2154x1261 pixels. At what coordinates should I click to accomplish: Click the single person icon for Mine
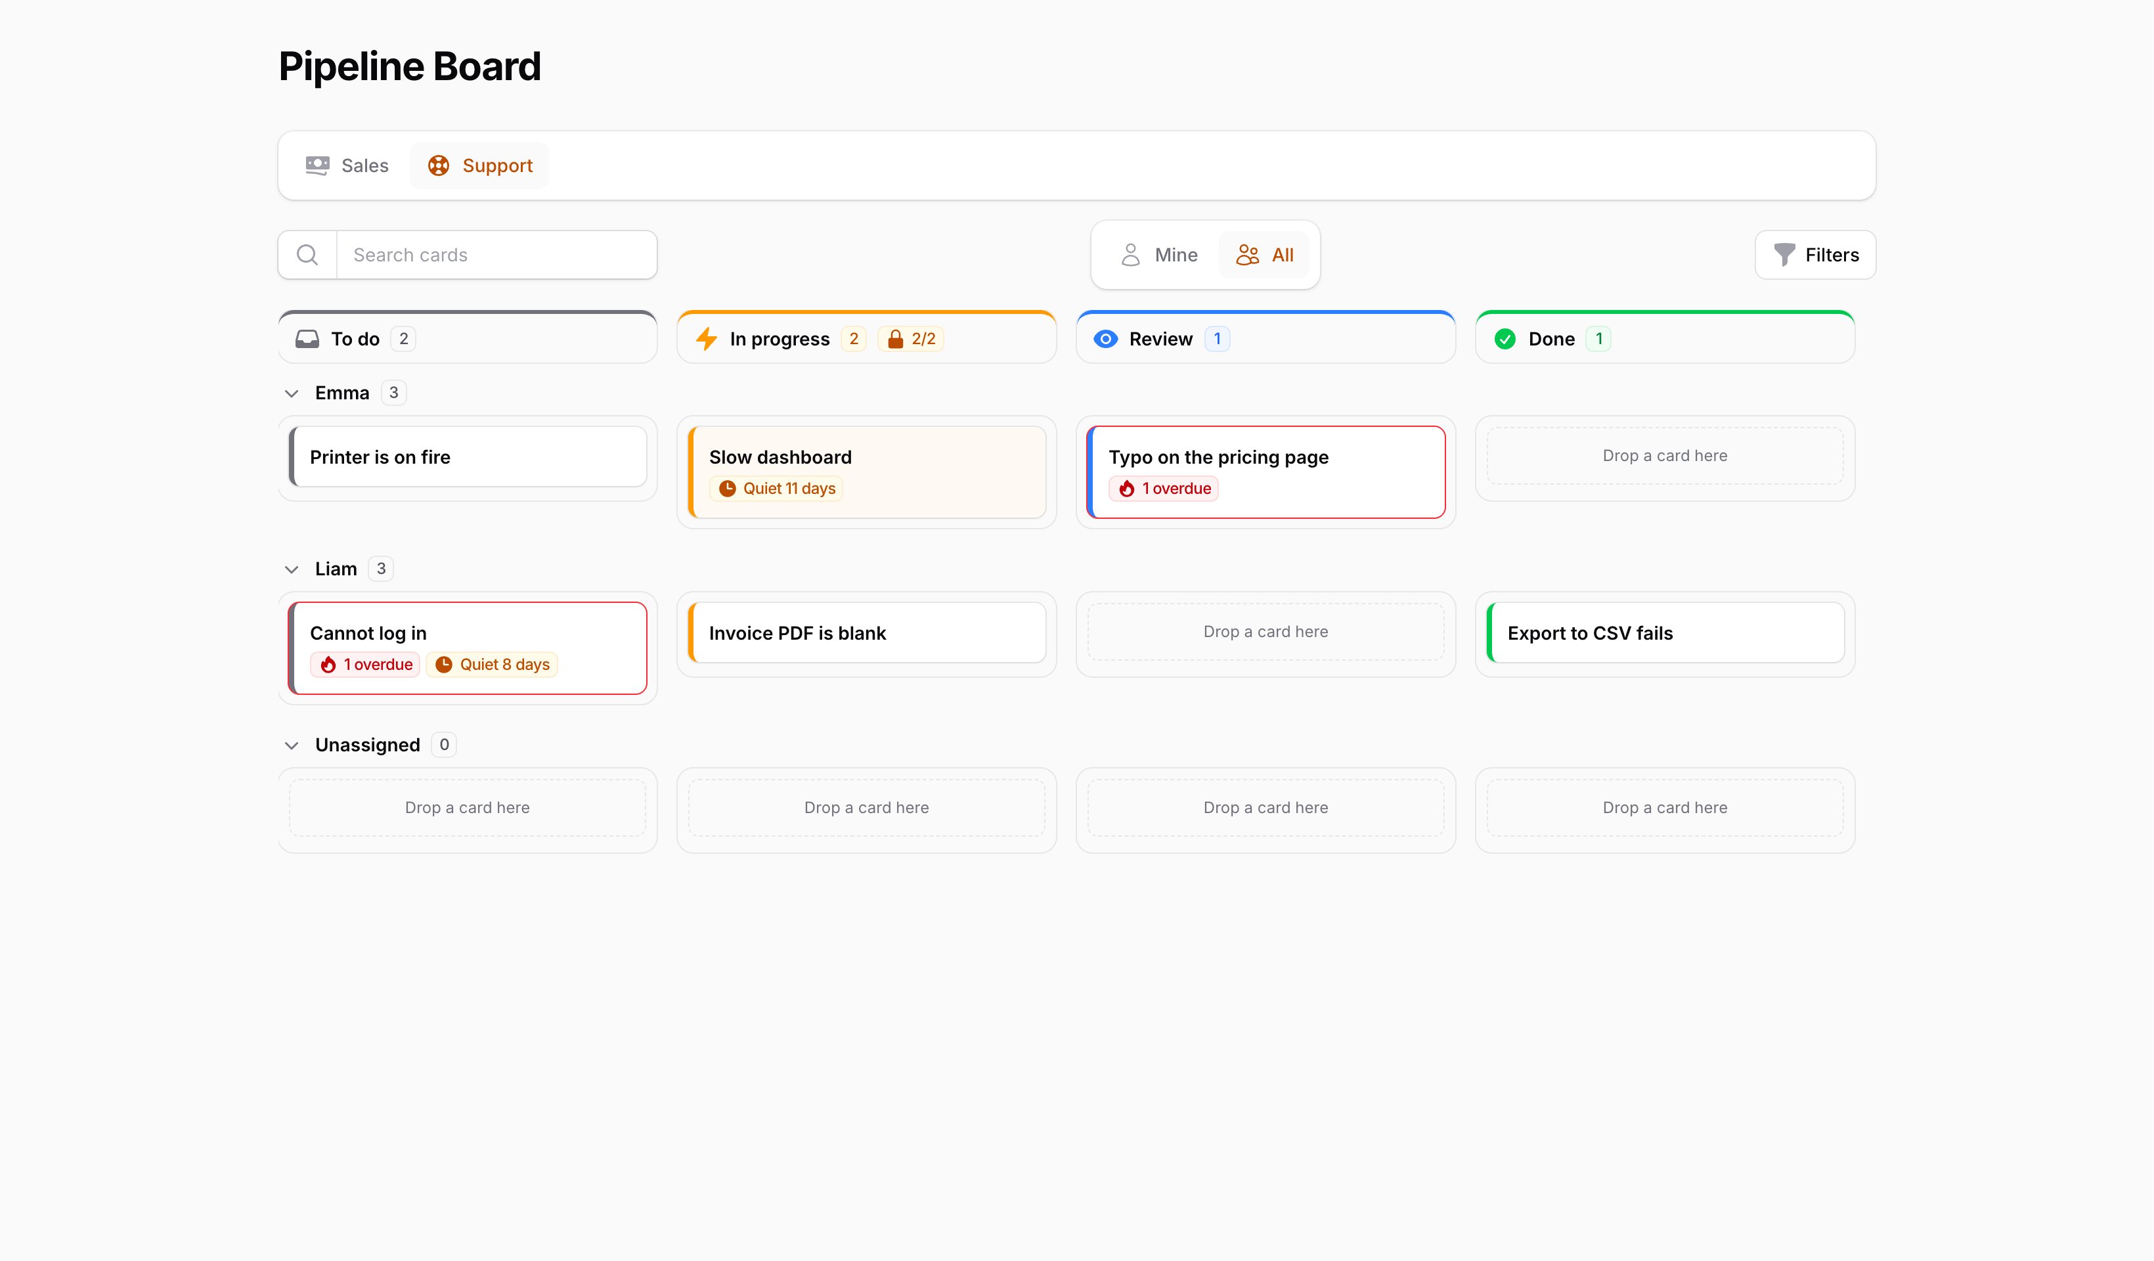[x=1130, y=255]
